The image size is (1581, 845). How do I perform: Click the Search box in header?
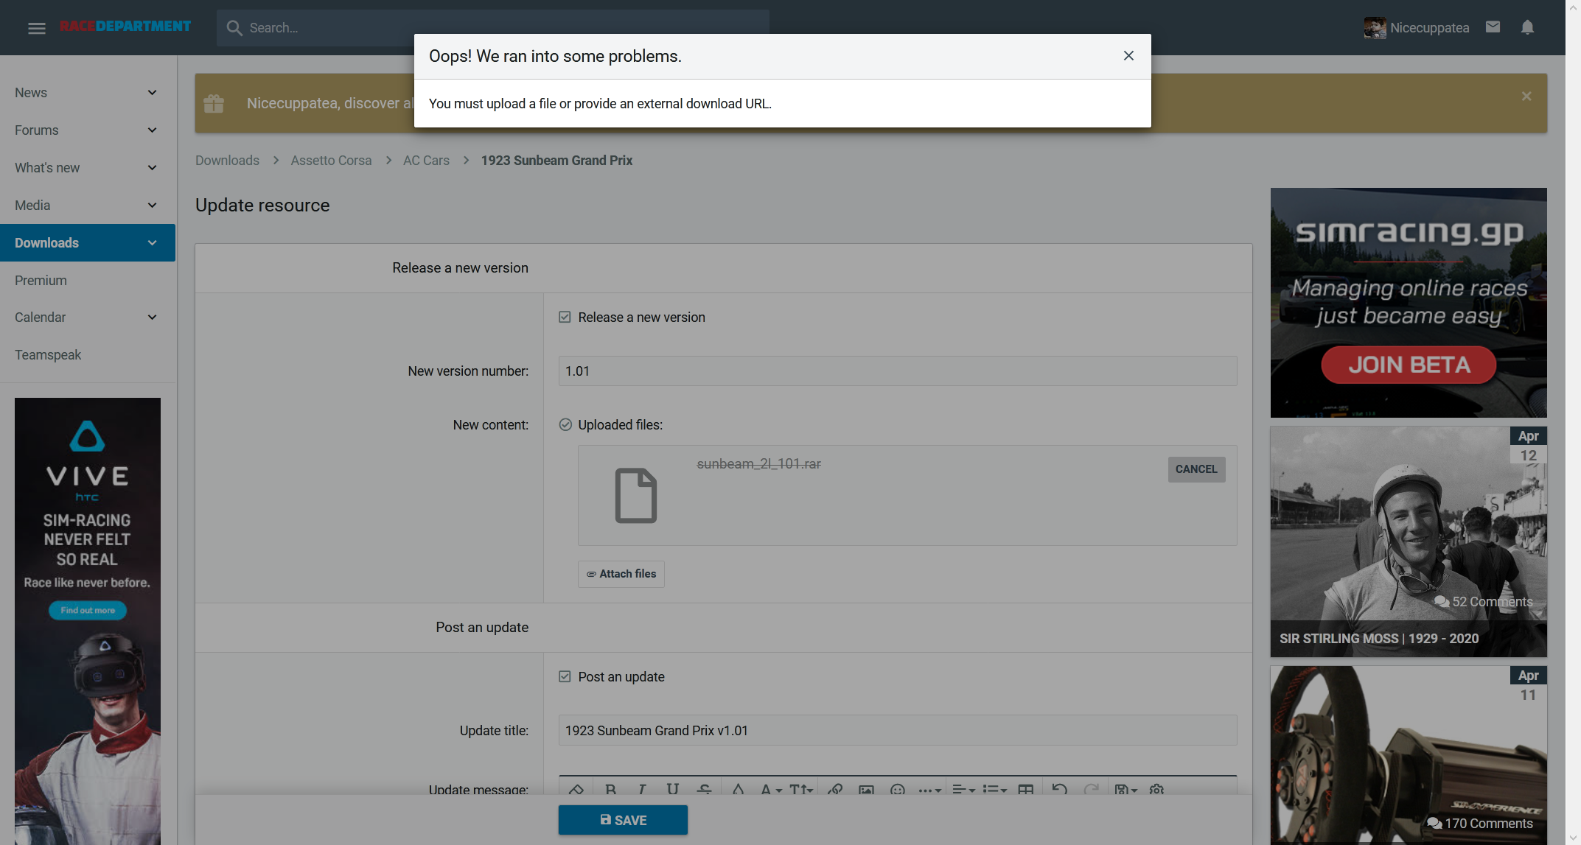point(493,28)
